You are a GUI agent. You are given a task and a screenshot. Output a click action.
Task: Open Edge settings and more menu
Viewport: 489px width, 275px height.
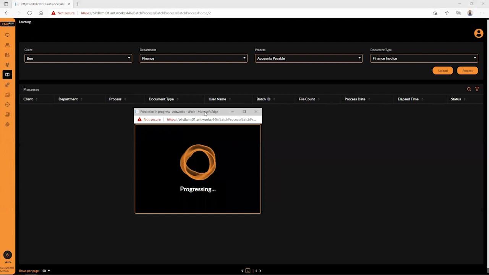tap(482, 13)
